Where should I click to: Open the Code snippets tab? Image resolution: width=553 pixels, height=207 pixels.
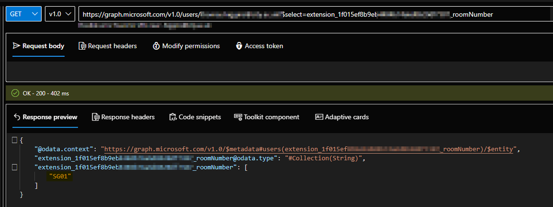[195, 117]
